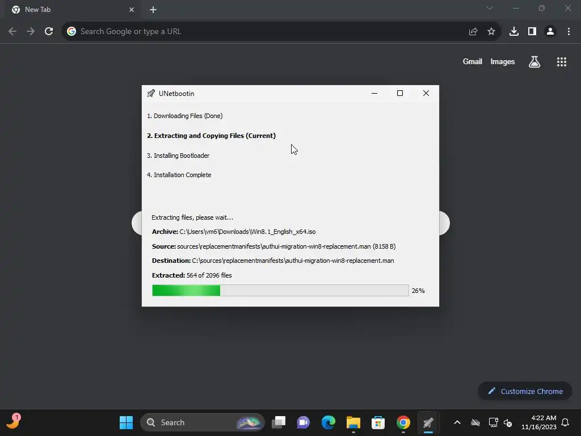Click the network tray icon
This screenshot has height=436, width=581.
[493, 422]
